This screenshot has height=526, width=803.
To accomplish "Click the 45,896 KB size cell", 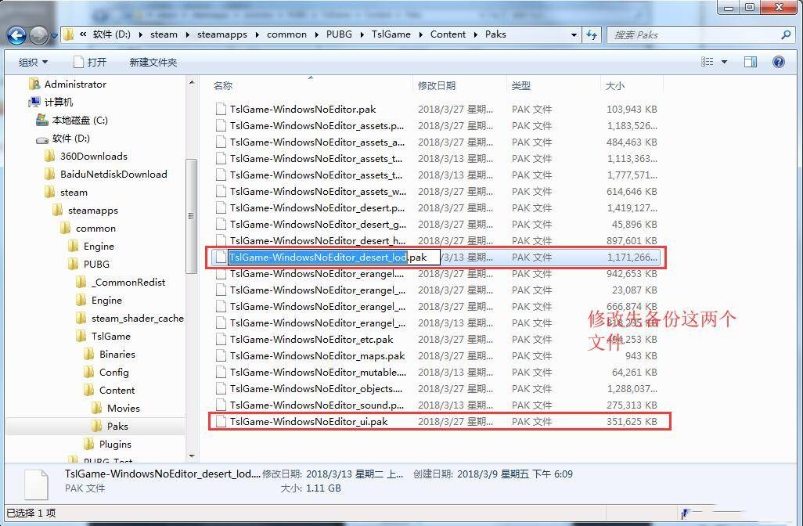I will tap(634, 225).
